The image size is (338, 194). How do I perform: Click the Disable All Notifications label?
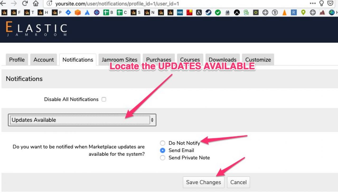[71, 100]
